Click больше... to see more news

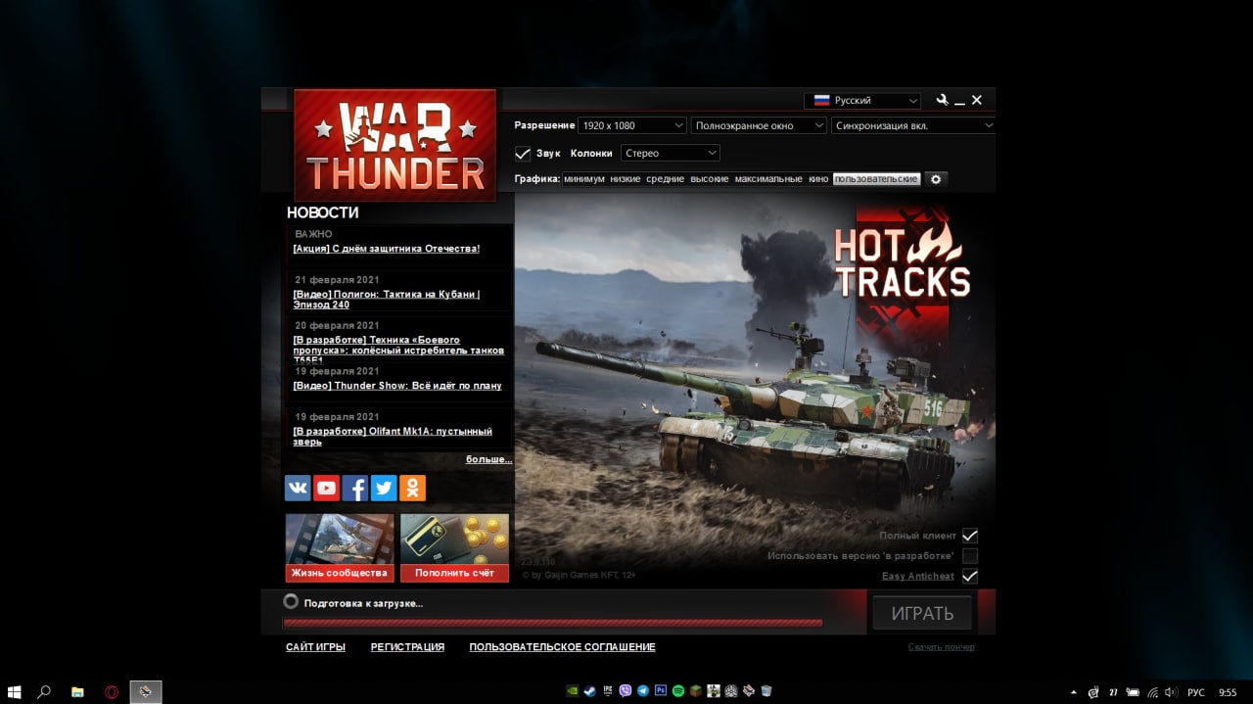click(x=488, y=459)
